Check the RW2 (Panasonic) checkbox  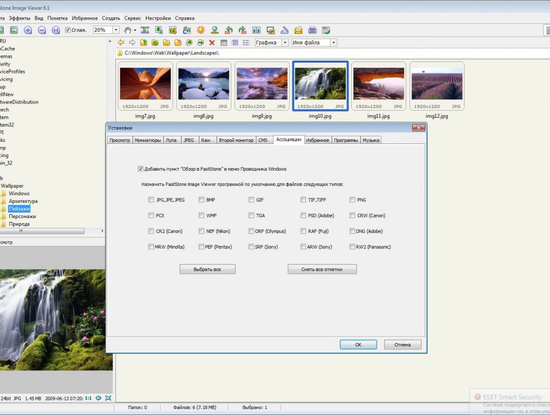(x=352, y=246)
